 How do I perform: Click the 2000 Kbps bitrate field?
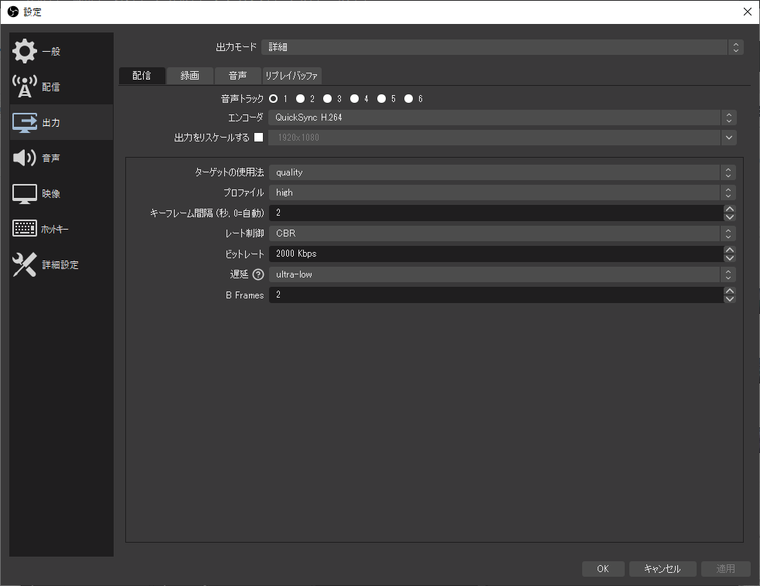click(x=496, y=254)
